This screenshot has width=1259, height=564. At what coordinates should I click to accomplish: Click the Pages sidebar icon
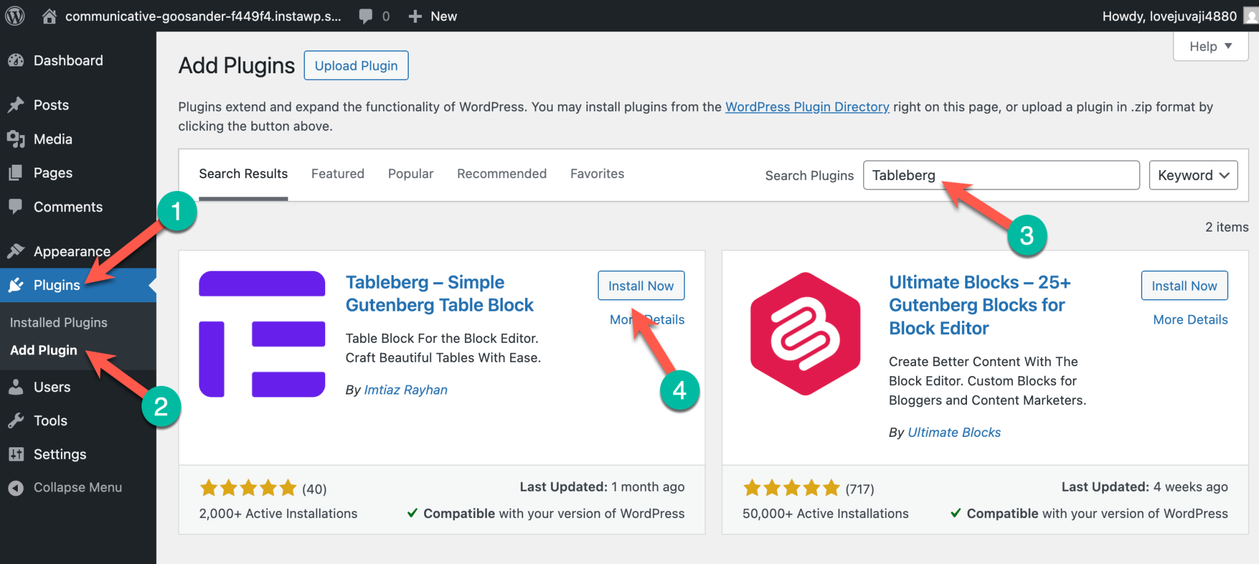(x=16, y=173)
